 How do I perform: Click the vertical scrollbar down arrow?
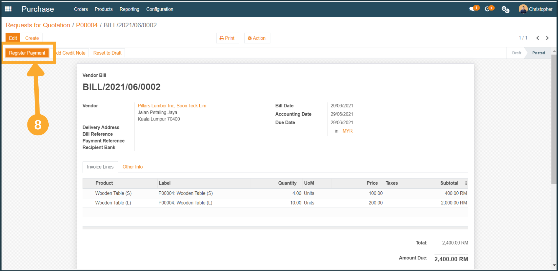[x=554, y=265]
